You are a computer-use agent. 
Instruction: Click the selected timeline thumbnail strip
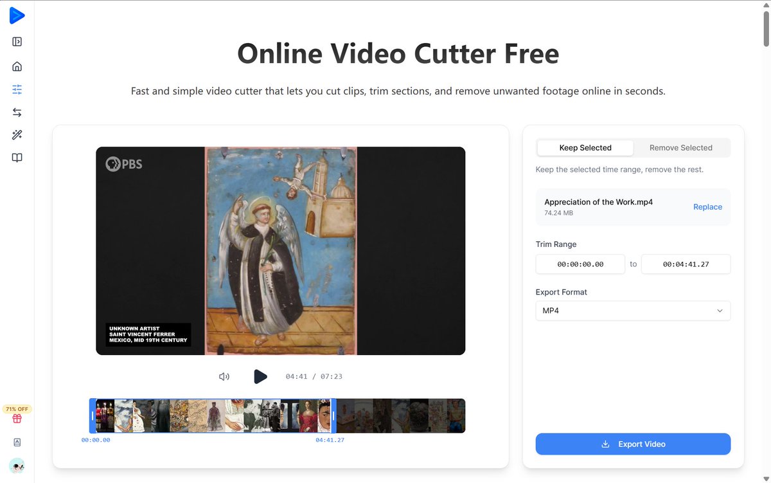213,415
